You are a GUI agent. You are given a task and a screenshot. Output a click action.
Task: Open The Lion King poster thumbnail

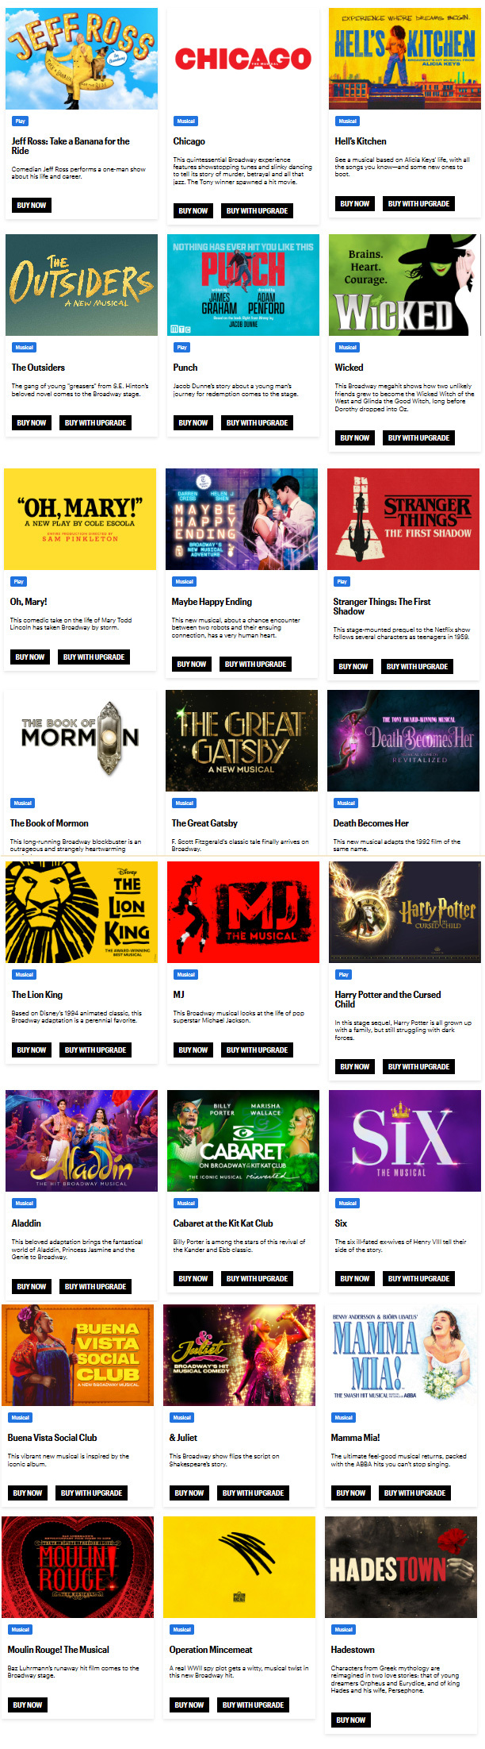(82, 912)
